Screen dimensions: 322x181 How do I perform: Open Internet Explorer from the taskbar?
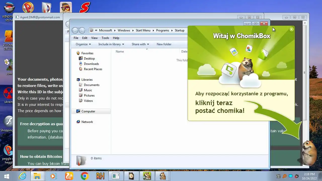tap(23, 176)
